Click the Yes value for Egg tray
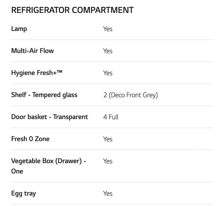The width and height of the screenshot is (224, 206). pyautogui.click(x=108, y=193)
